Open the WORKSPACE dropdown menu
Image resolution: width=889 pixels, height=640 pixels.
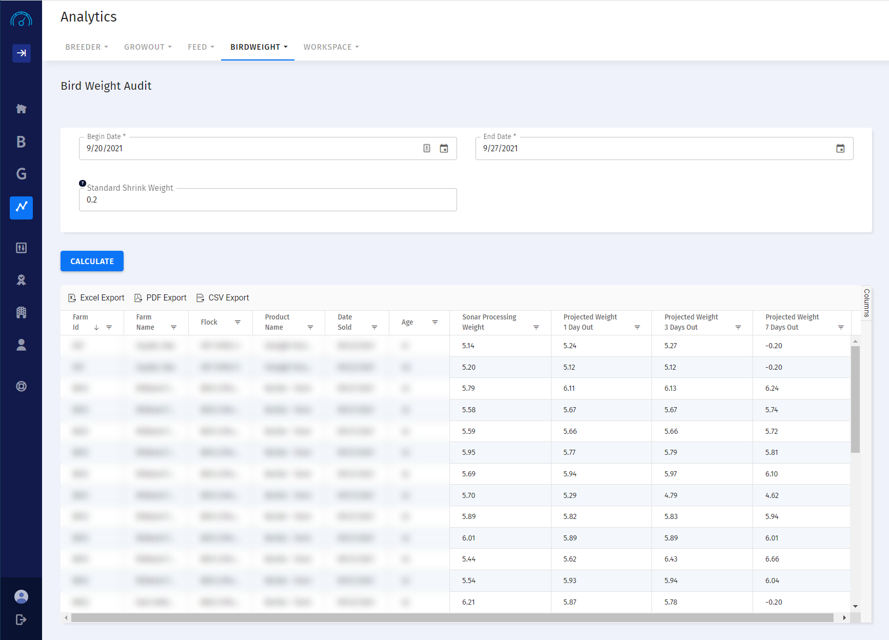coord(331,47)
